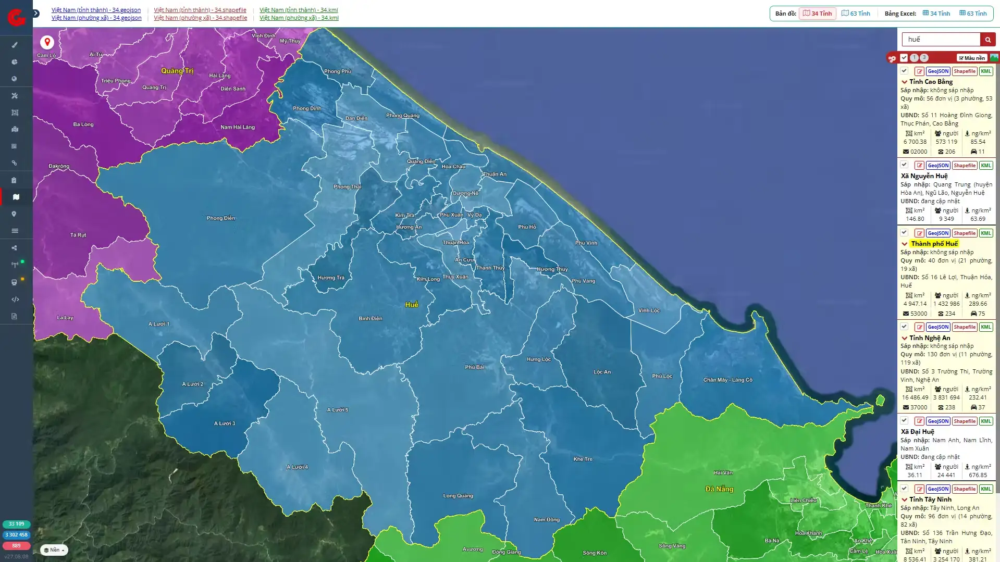Download Việt Nam (phường xã) - 34.geojson

[96, 18]
